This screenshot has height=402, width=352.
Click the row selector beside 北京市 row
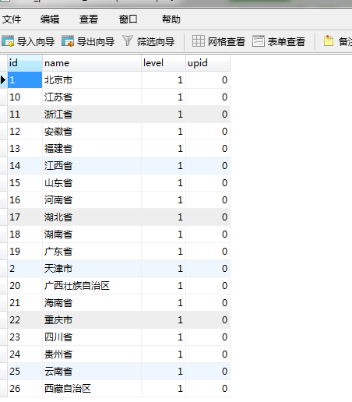3,80
